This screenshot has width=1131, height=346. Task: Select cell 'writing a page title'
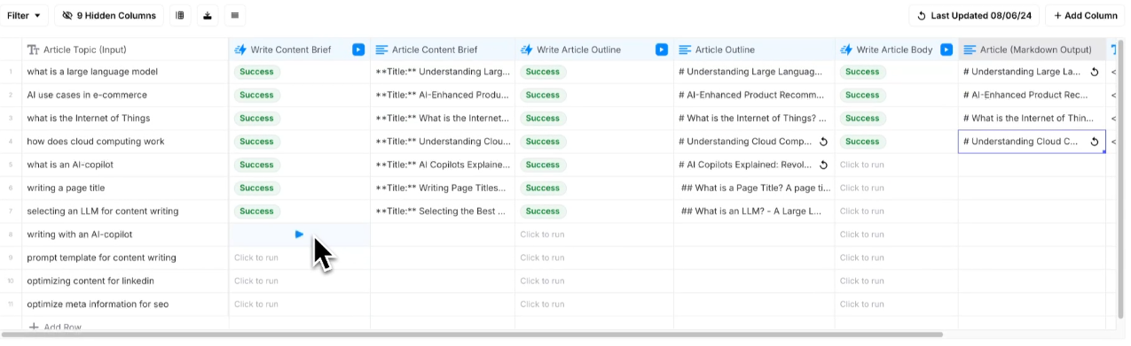pos(125,188)
